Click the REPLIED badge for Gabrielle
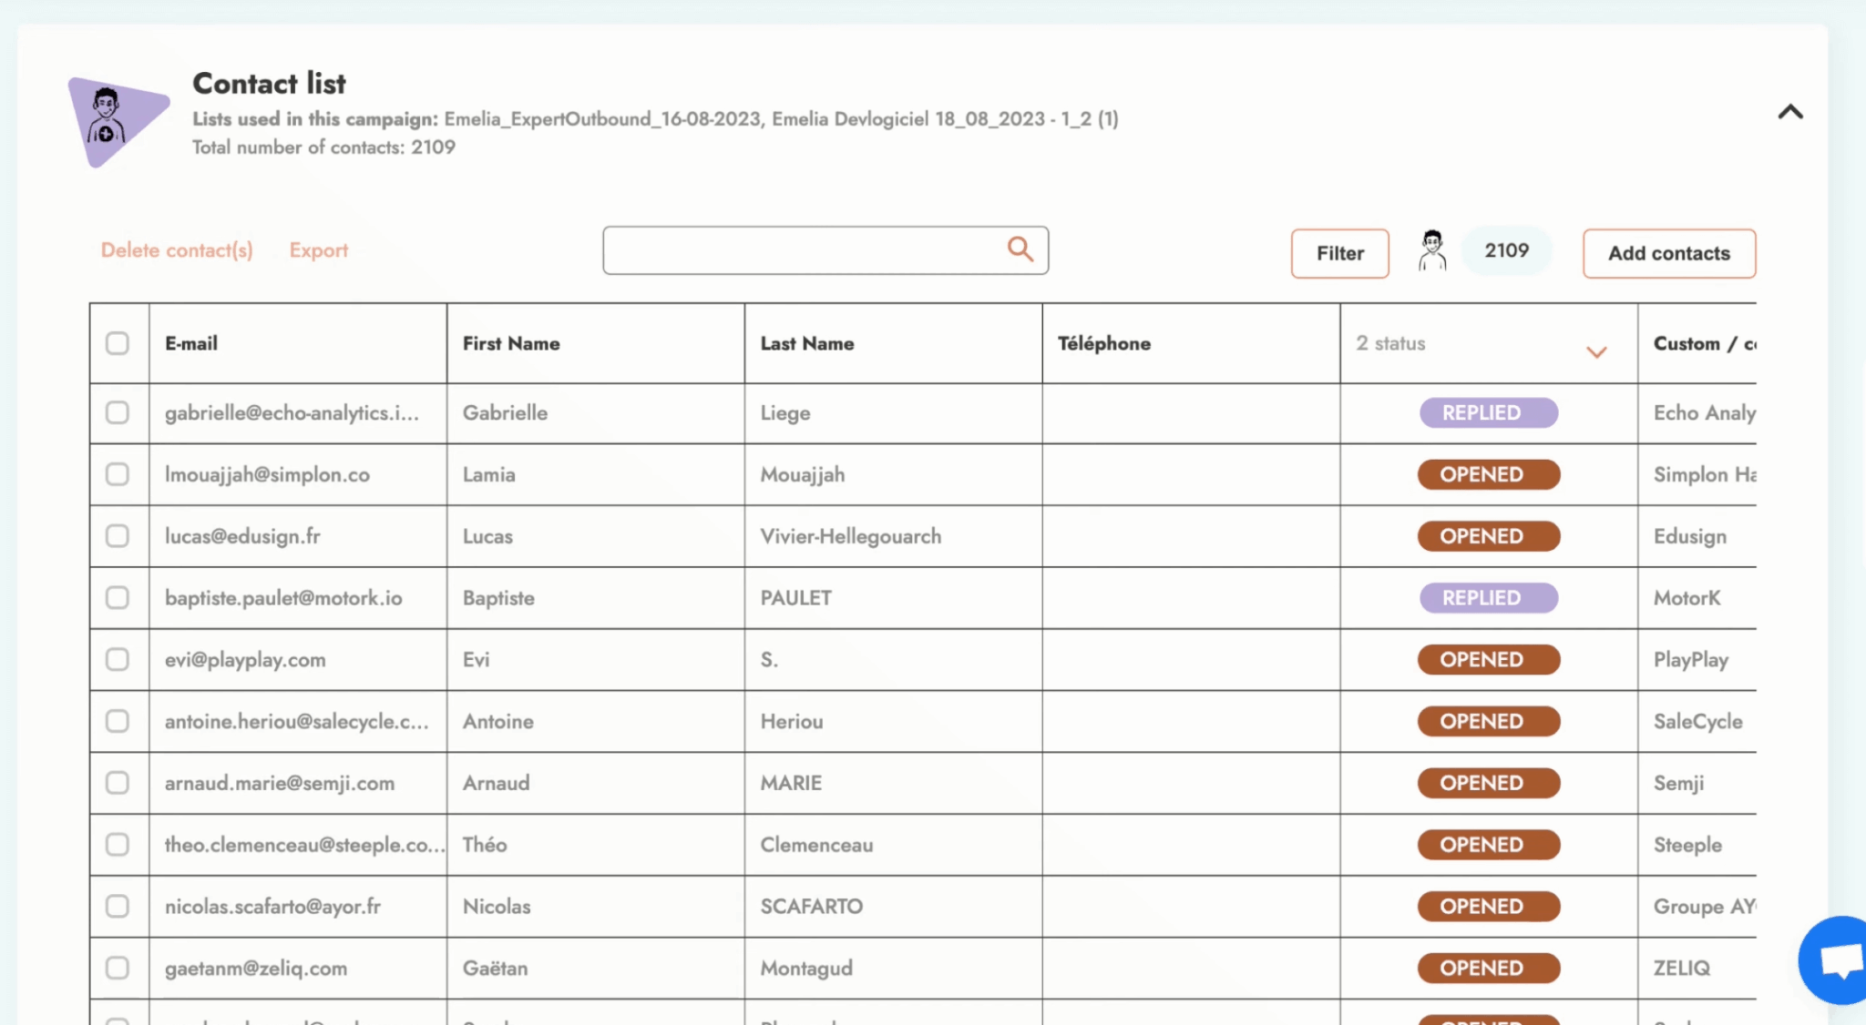The width and height of the screenshot is (1866, 1025). 1488,412
